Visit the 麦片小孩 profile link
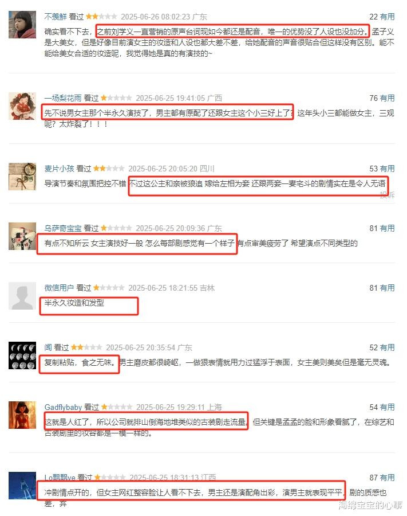The width and height of the screenshot is (407, 516). pos(59,169)
